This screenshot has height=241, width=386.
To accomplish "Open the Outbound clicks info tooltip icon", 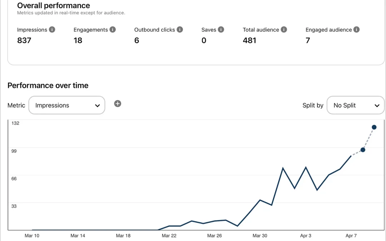I will [x=180, y=30].
